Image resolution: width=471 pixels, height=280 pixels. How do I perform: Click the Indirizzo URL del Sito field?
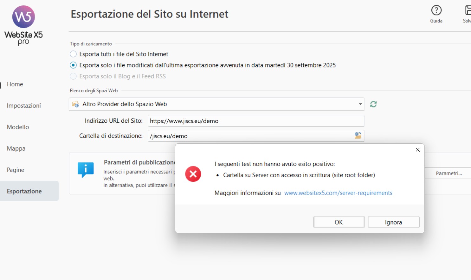point(256,121)
